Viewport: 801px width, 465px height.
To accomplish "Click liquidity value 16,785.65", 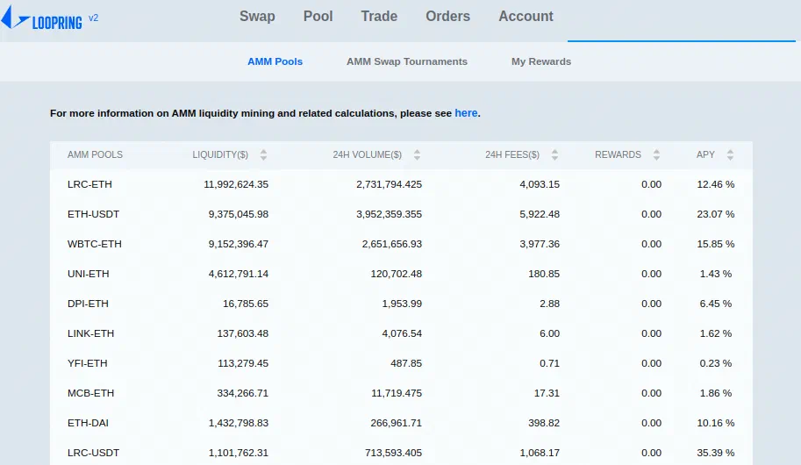I will click(245, 304).
